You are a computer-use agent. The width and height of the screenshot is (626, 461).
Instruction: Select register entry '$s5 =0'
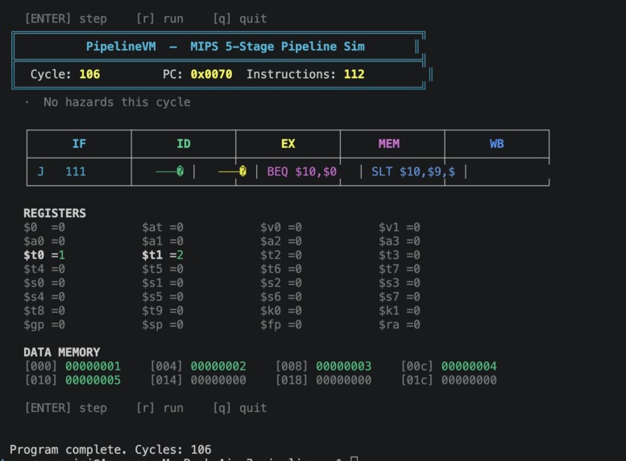point(163,297)
